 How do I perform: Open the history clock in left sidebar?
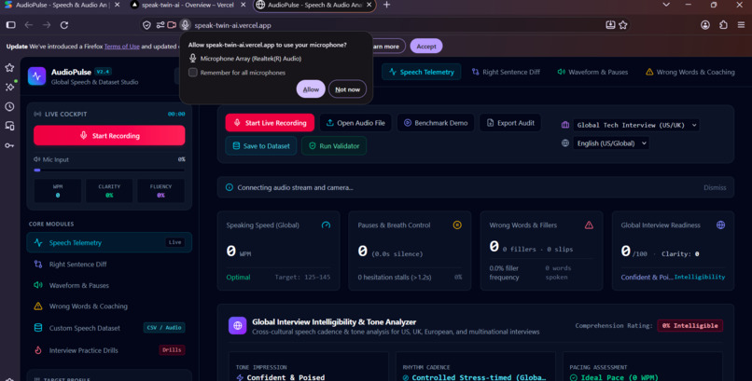9,107
